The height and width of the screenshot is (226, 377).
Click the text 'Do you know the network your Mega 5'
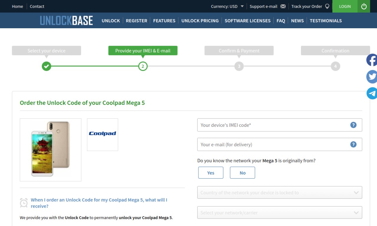coord(237,161)
